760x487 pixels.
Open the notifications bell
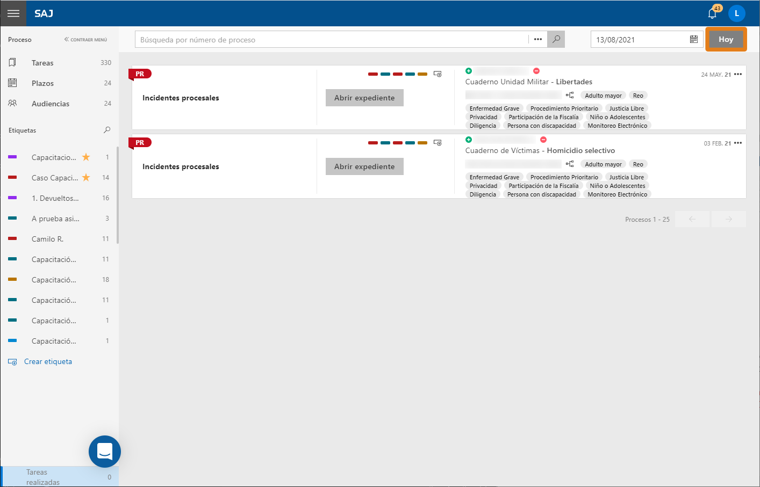point(712,14)
